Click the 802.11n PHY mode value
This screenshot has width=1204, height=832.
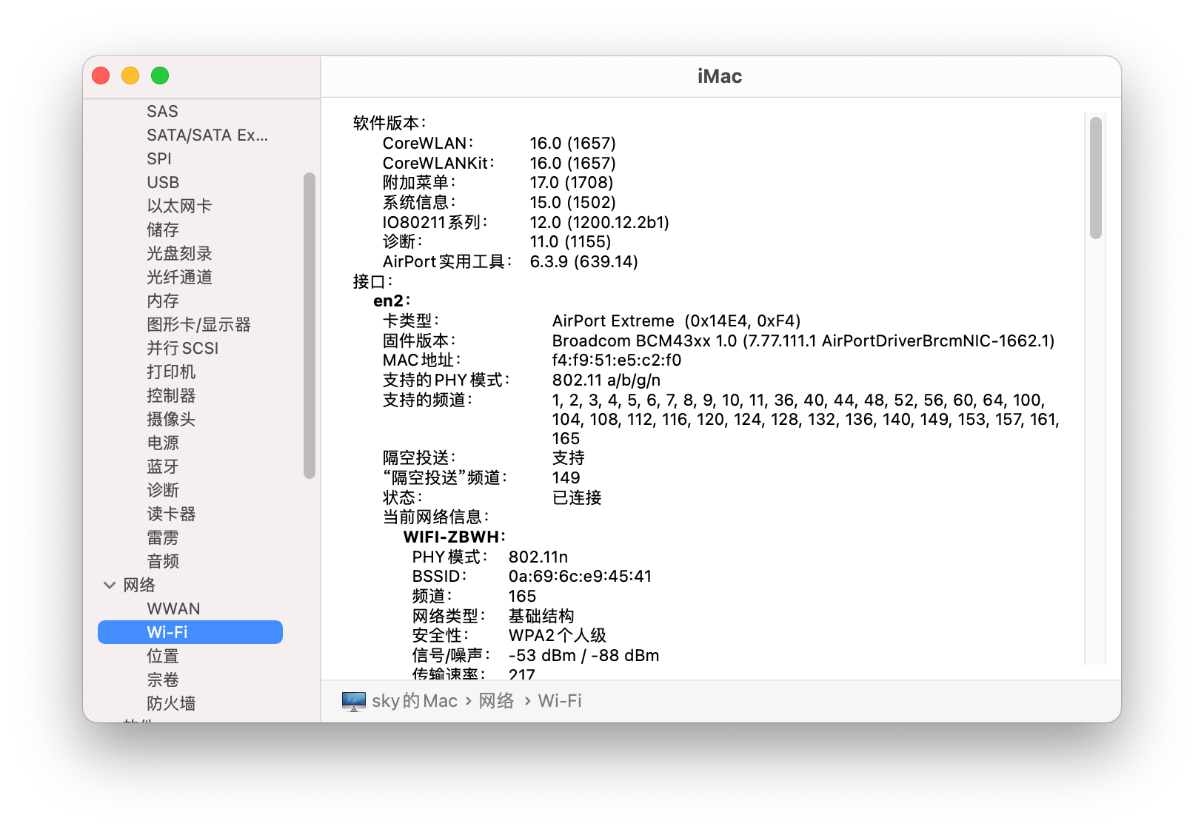pos(538,557)
